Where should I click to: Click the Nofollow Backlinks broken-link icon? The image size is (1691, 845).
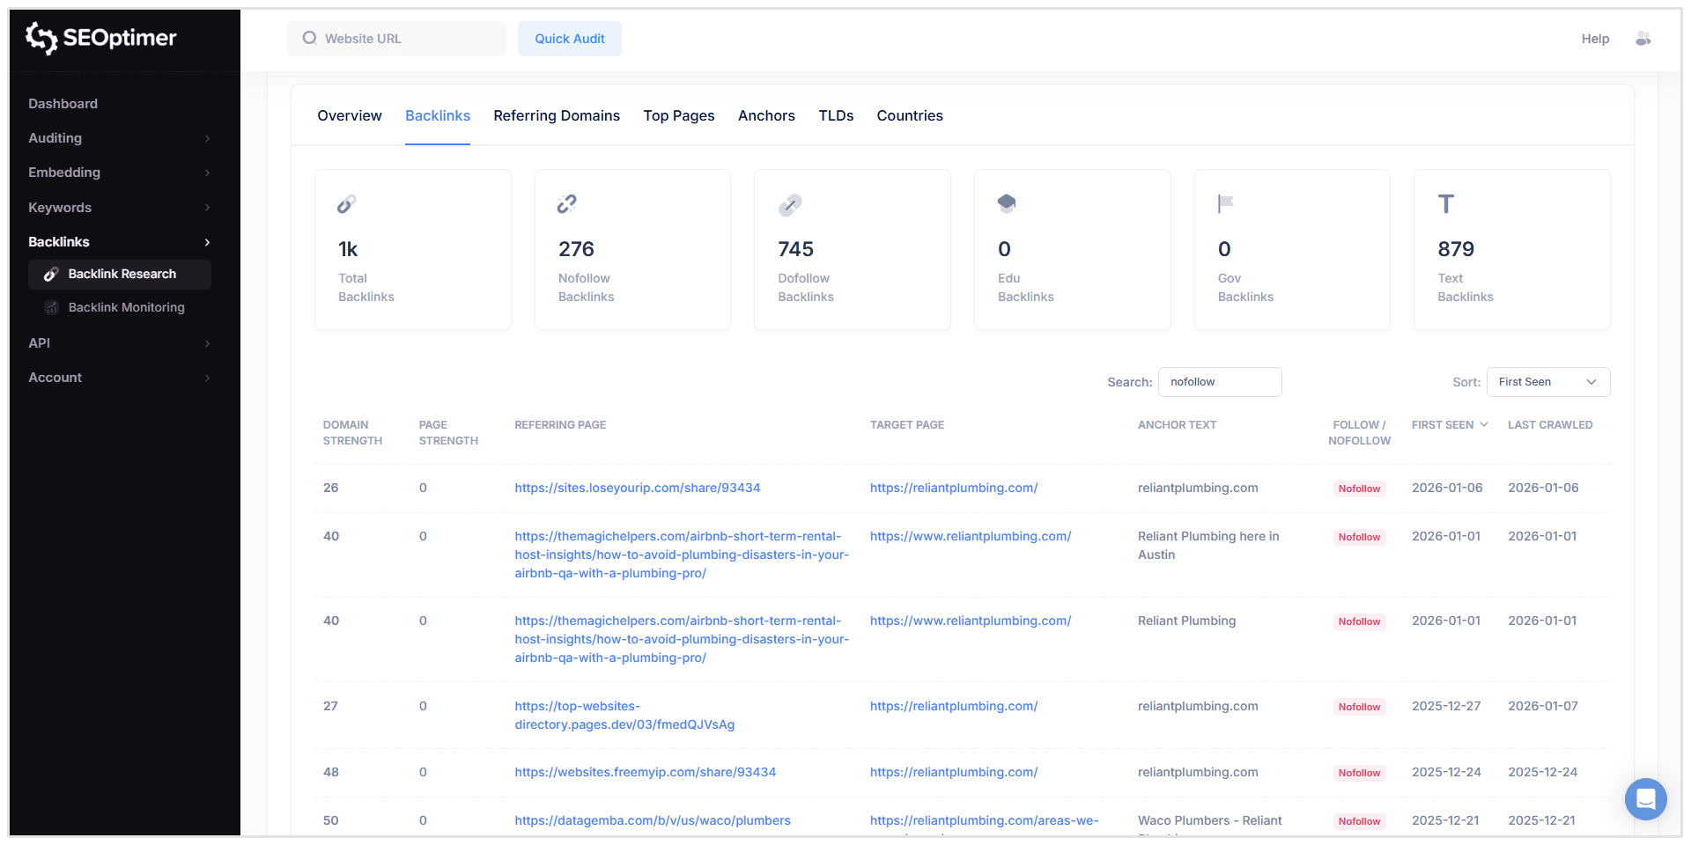pyautogui.click(x=566, y=203)
